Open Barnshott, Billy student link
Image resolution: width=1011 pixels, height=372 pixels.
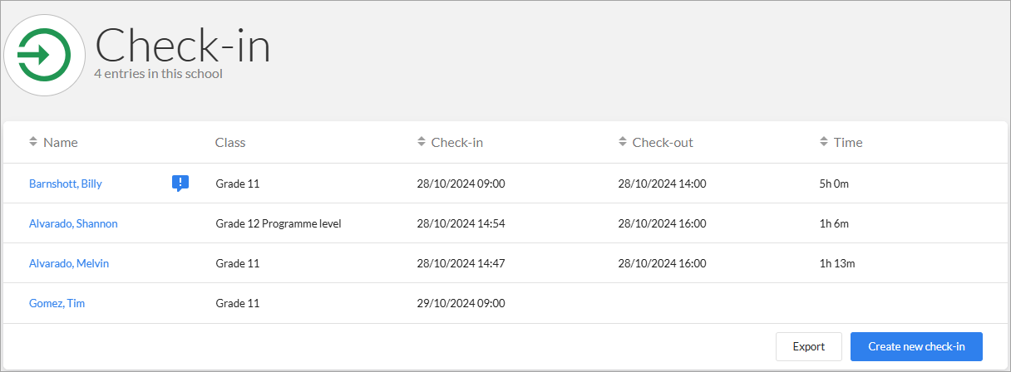[x=66, y=184]
